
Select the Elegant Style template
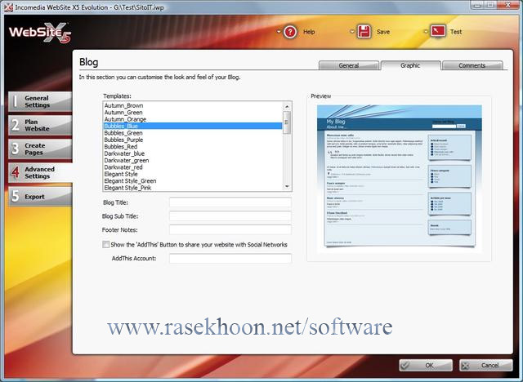pos(193,174)
